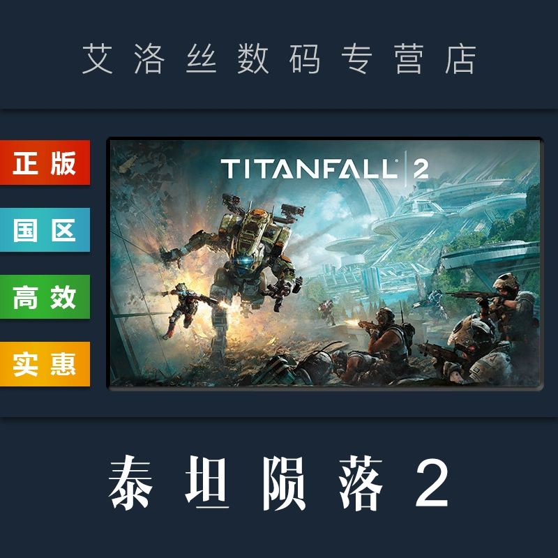Click the store name 艾洛丝数码专营店
Viewport: 558px width, 558px height.
[280, 59]
